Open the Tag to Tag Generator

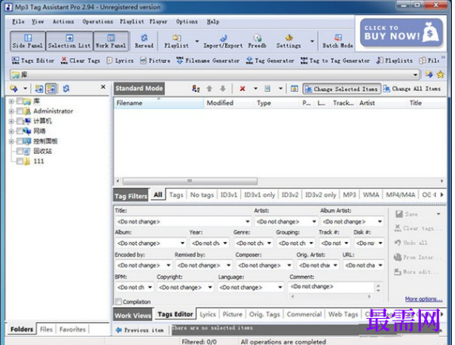(x=335, y=60)
